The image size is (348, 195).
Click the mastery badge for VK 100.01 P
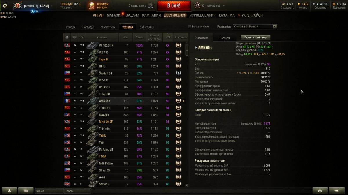(x=178, y=45)
